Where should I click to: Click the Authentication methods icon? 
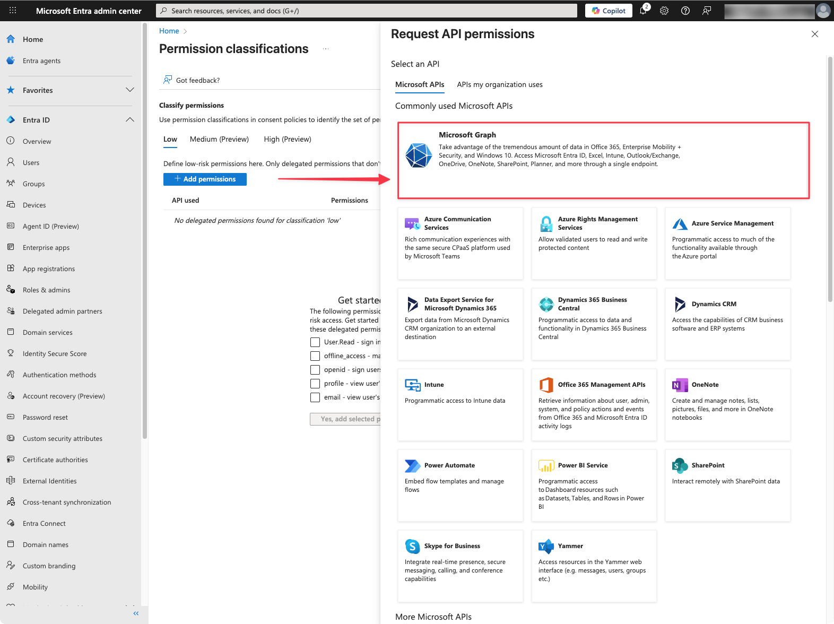[x=11, y=375]
